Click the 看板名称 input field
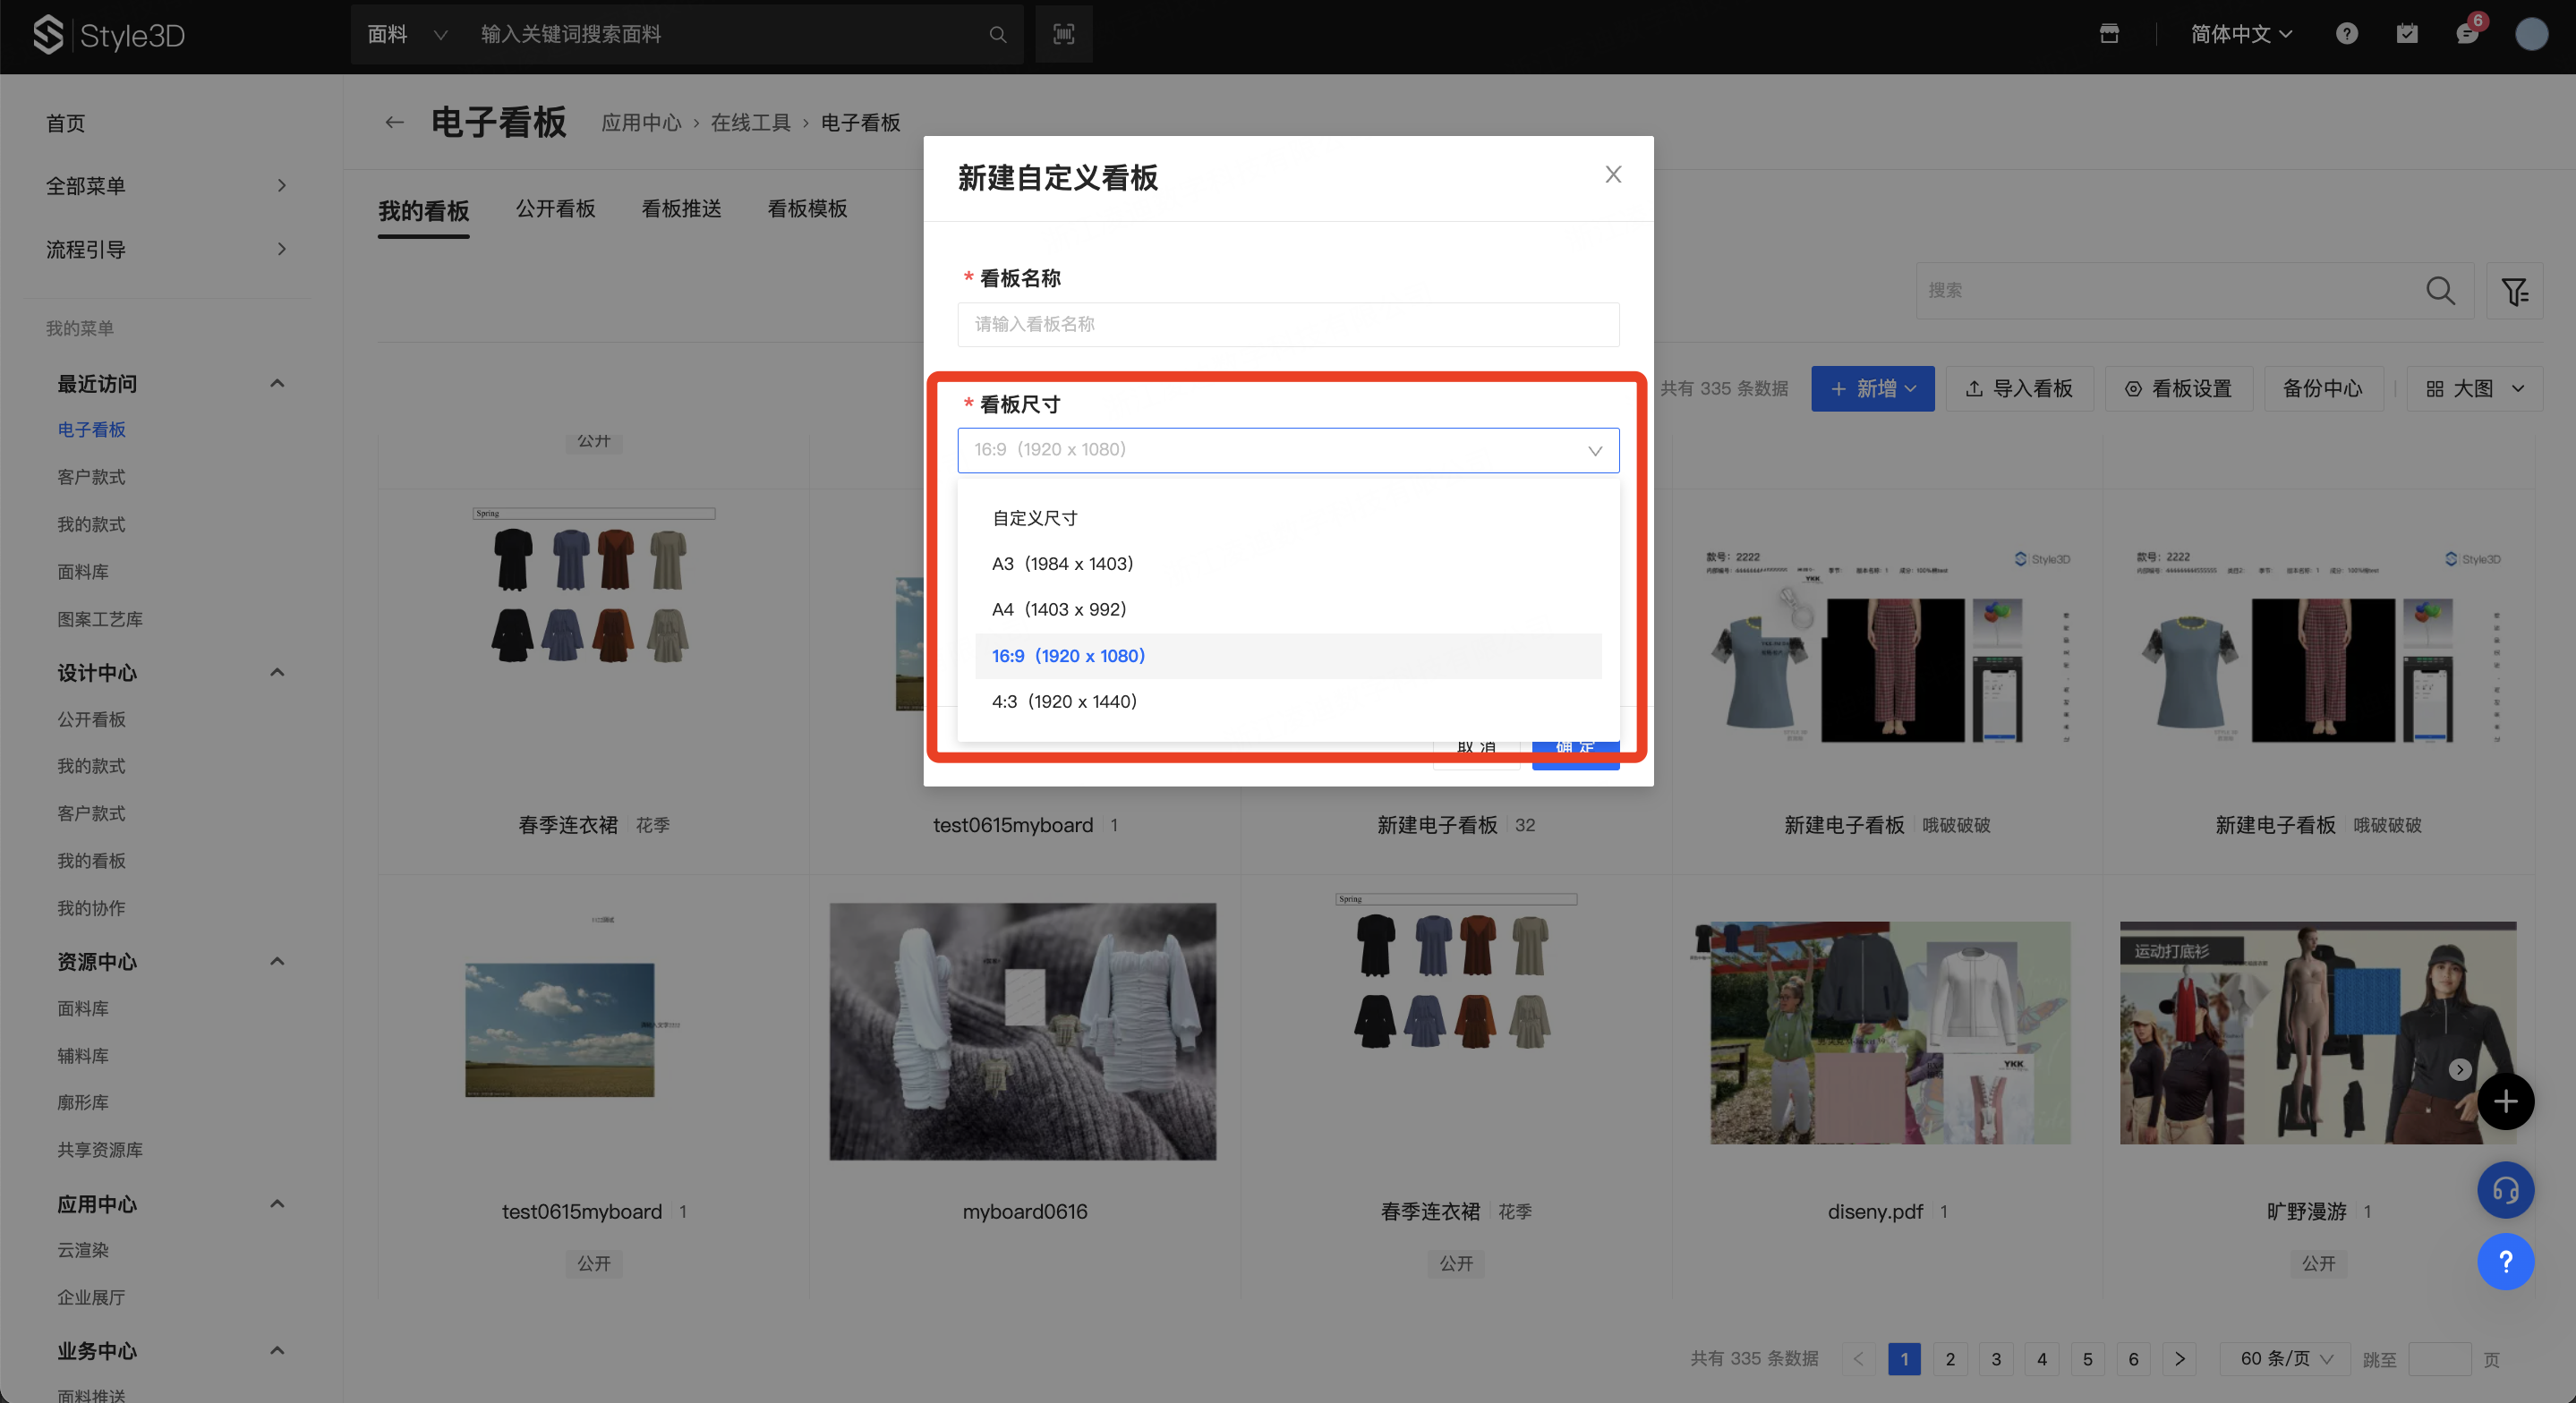The height and width of the screenshot is (1403, 2576). [x=1288, y=325]
